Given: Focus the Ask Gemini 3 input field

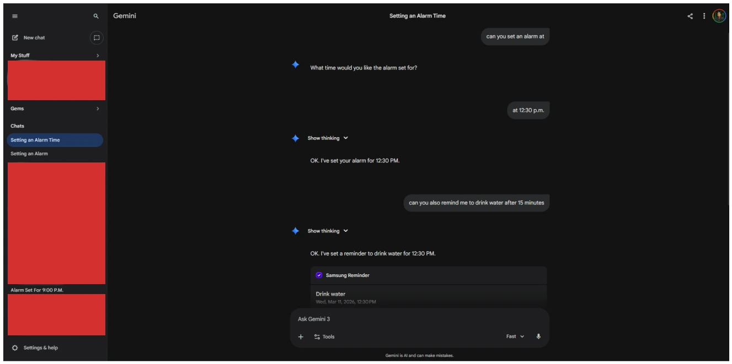Looking at the screenshot, I should pyautogui.click(x=419, y=319).
